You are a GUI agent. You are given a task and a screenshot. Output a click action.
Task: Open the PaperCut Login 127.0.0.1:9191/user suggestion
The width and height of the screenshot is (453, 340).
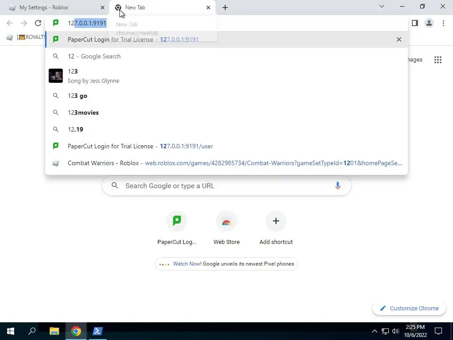[x=226, y=146]
